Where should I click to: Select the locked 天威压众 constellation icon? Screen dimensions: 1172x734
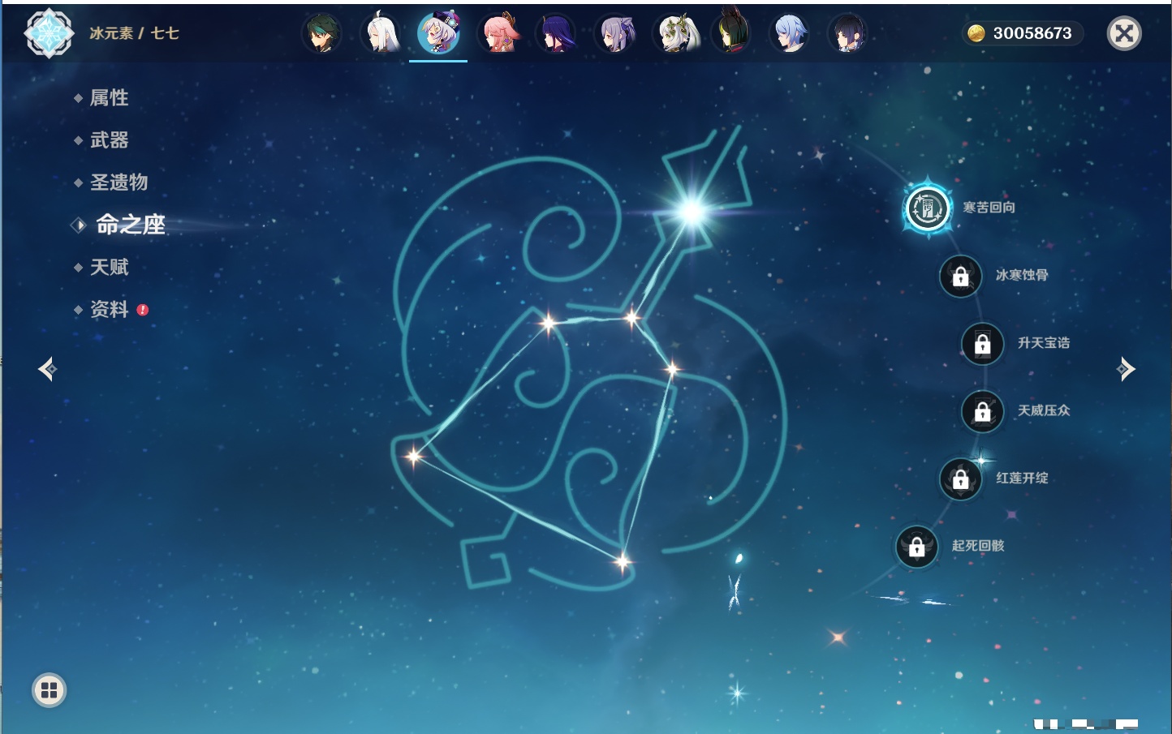click(x=983, y=412)
